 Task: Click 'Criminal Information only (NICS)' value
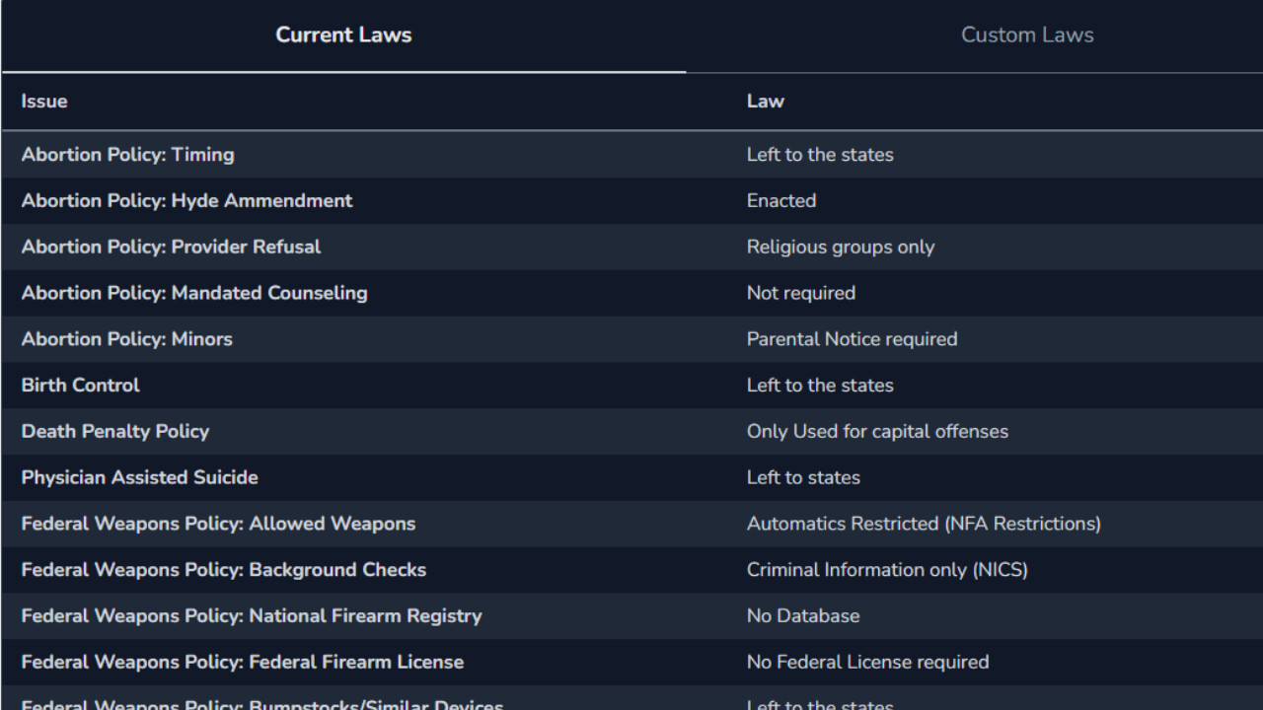tap(886, 570)
